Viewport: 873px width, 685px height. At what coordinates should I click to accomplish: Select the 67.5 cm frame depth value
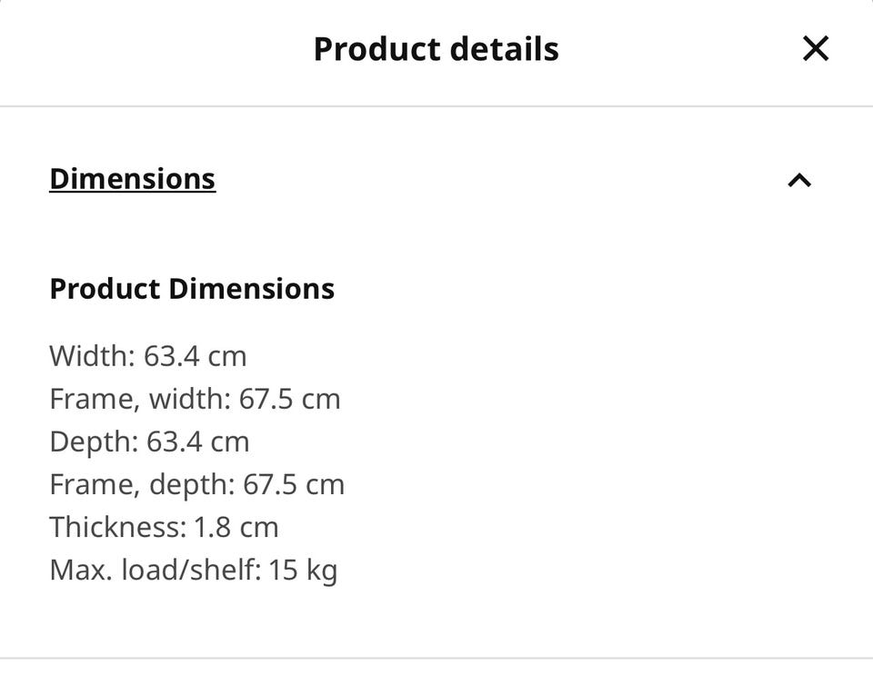(294, 484)
